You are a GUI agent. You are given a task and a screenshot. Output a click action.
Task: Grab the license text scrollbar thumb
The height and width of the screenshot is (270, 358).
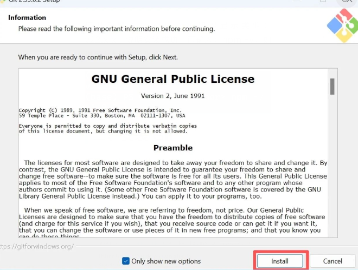tap(332, 86)
